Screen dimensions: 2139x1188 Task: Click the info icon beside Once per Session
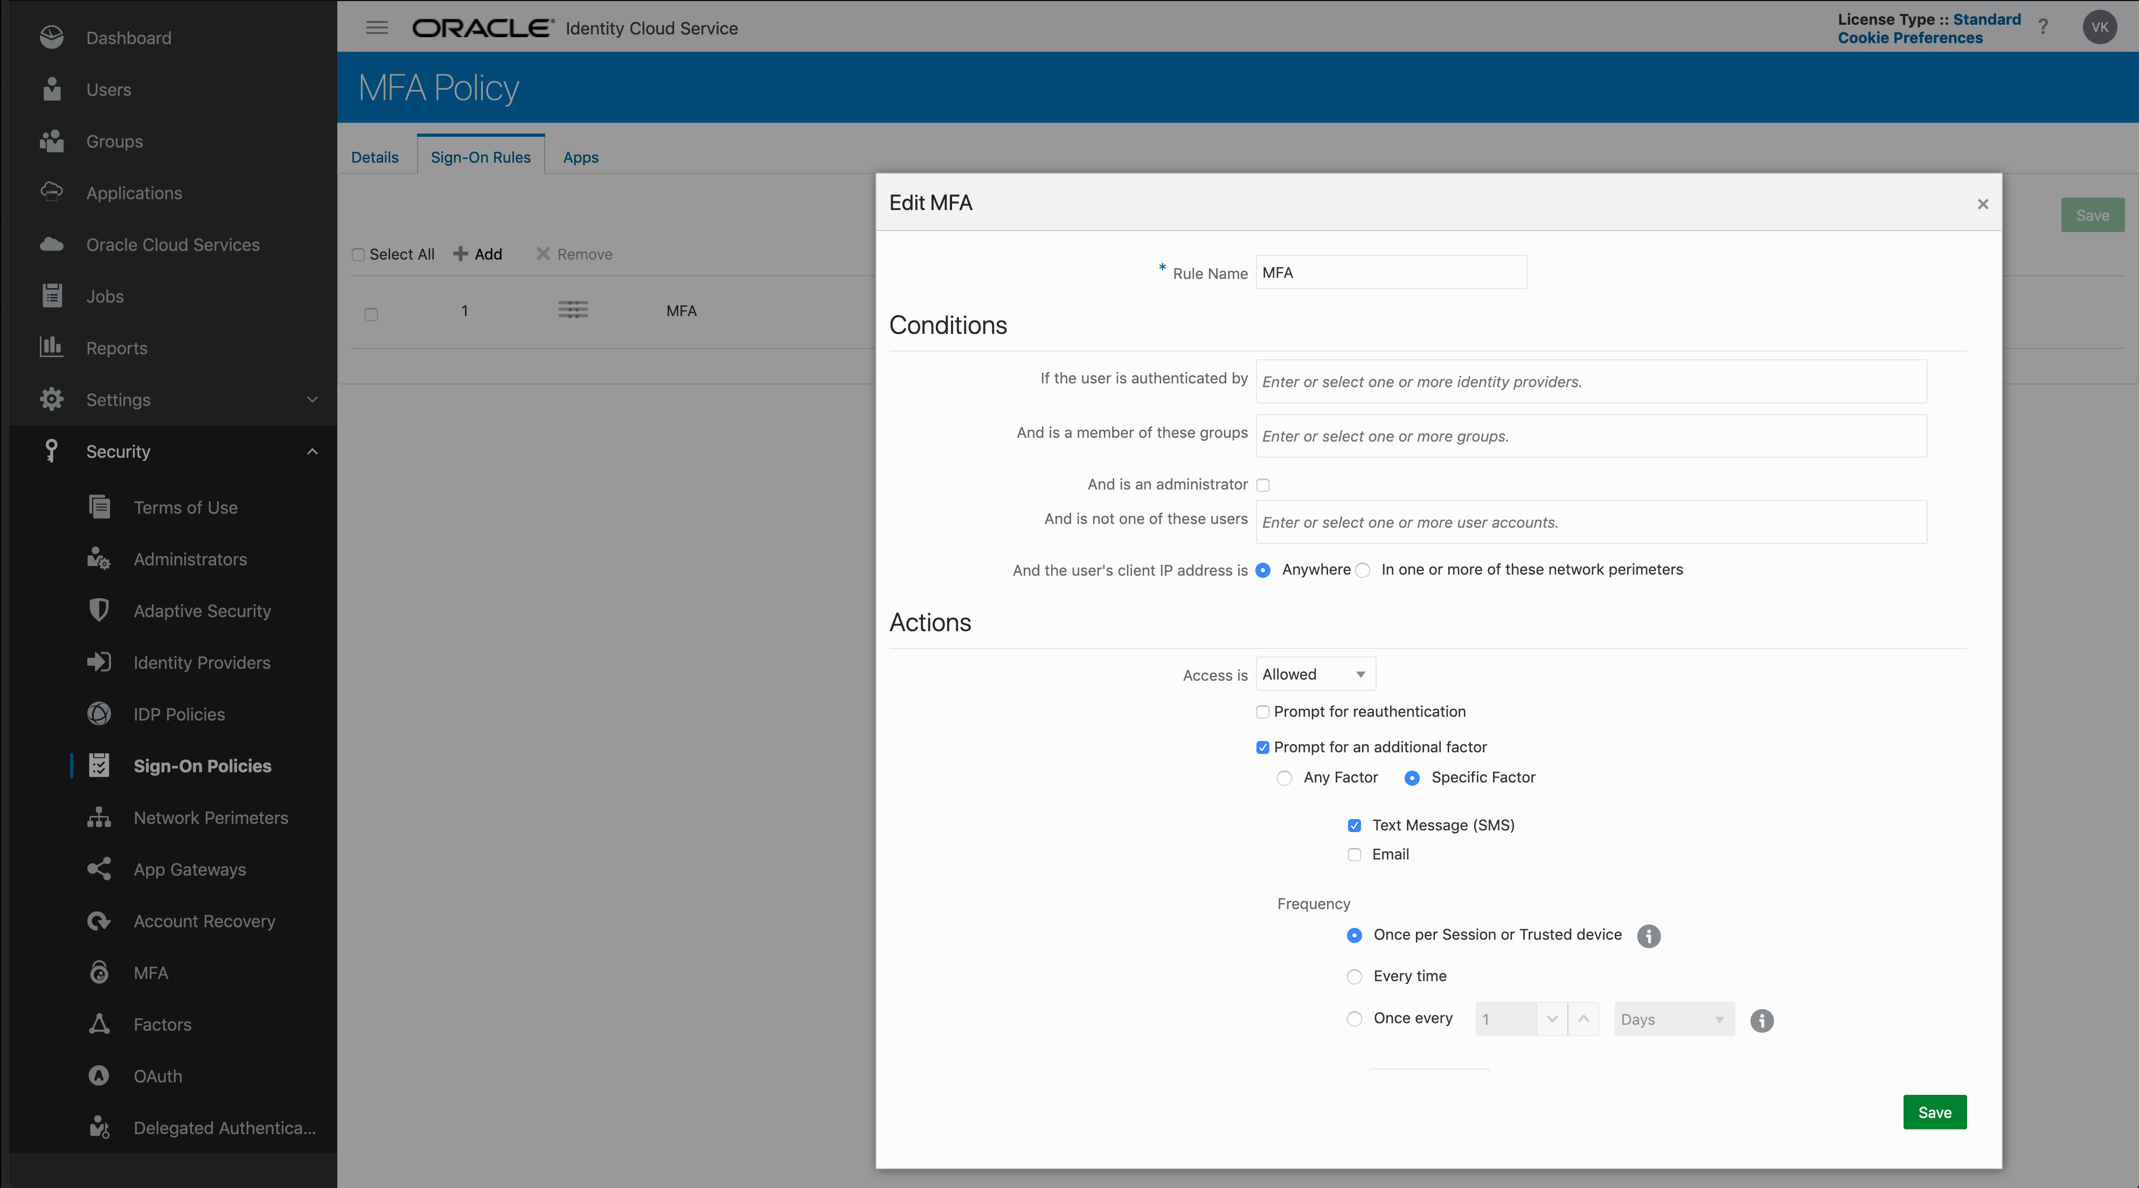pyautogui.click(x=1648, y=935)
